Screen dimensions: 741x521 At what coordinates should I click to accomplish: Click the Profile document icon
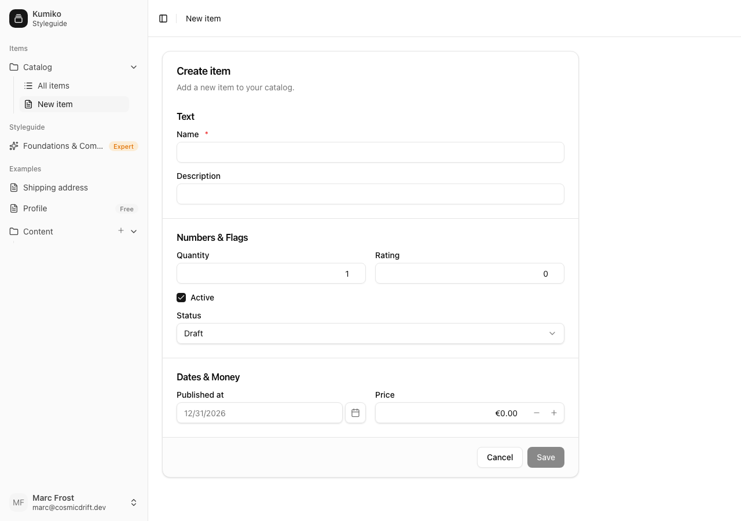click(x=14, y=208)
